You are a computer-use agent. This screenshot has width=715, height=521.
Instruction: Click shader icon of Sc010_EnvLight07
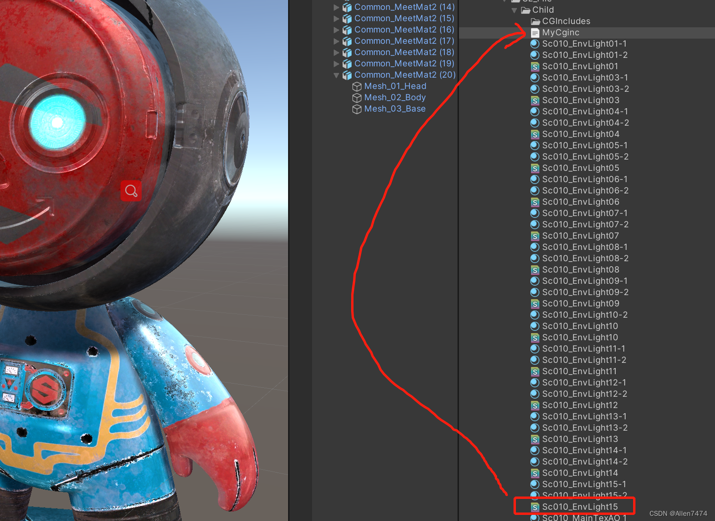pos(535,236)
